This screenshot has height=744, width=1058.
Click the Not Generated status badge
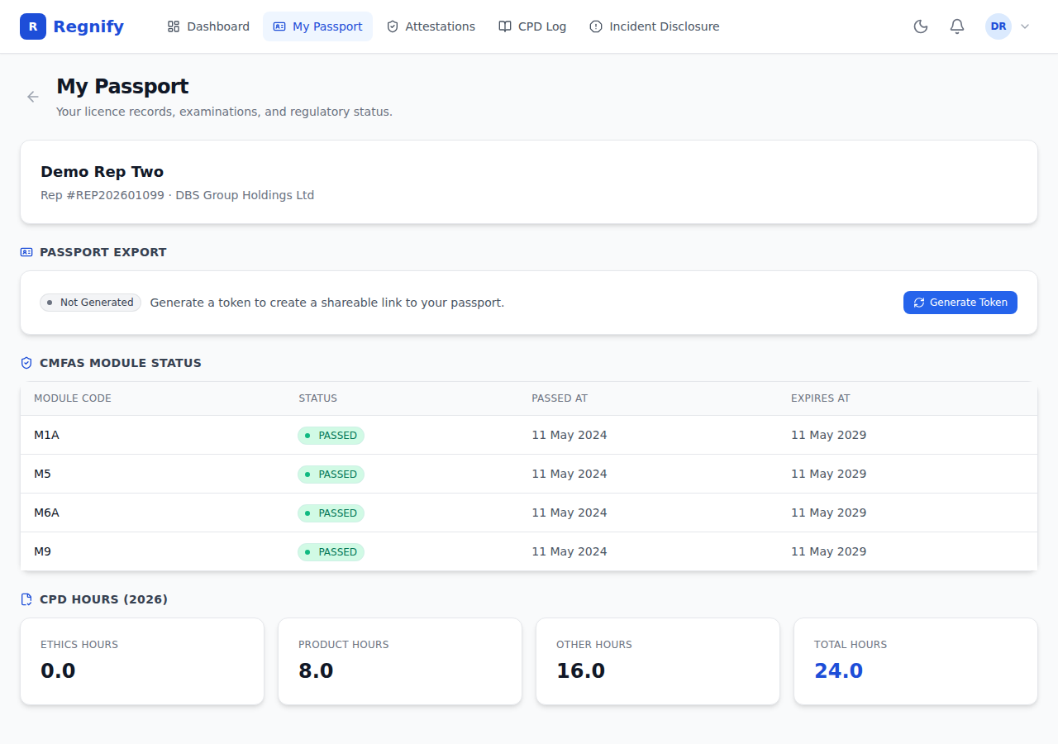click(90, 303)
